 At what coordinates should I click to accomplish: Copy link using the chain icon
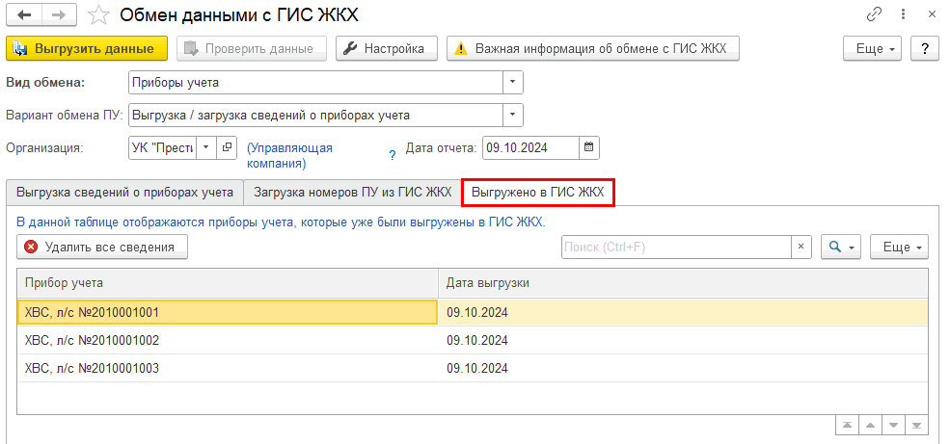[875, 14]
